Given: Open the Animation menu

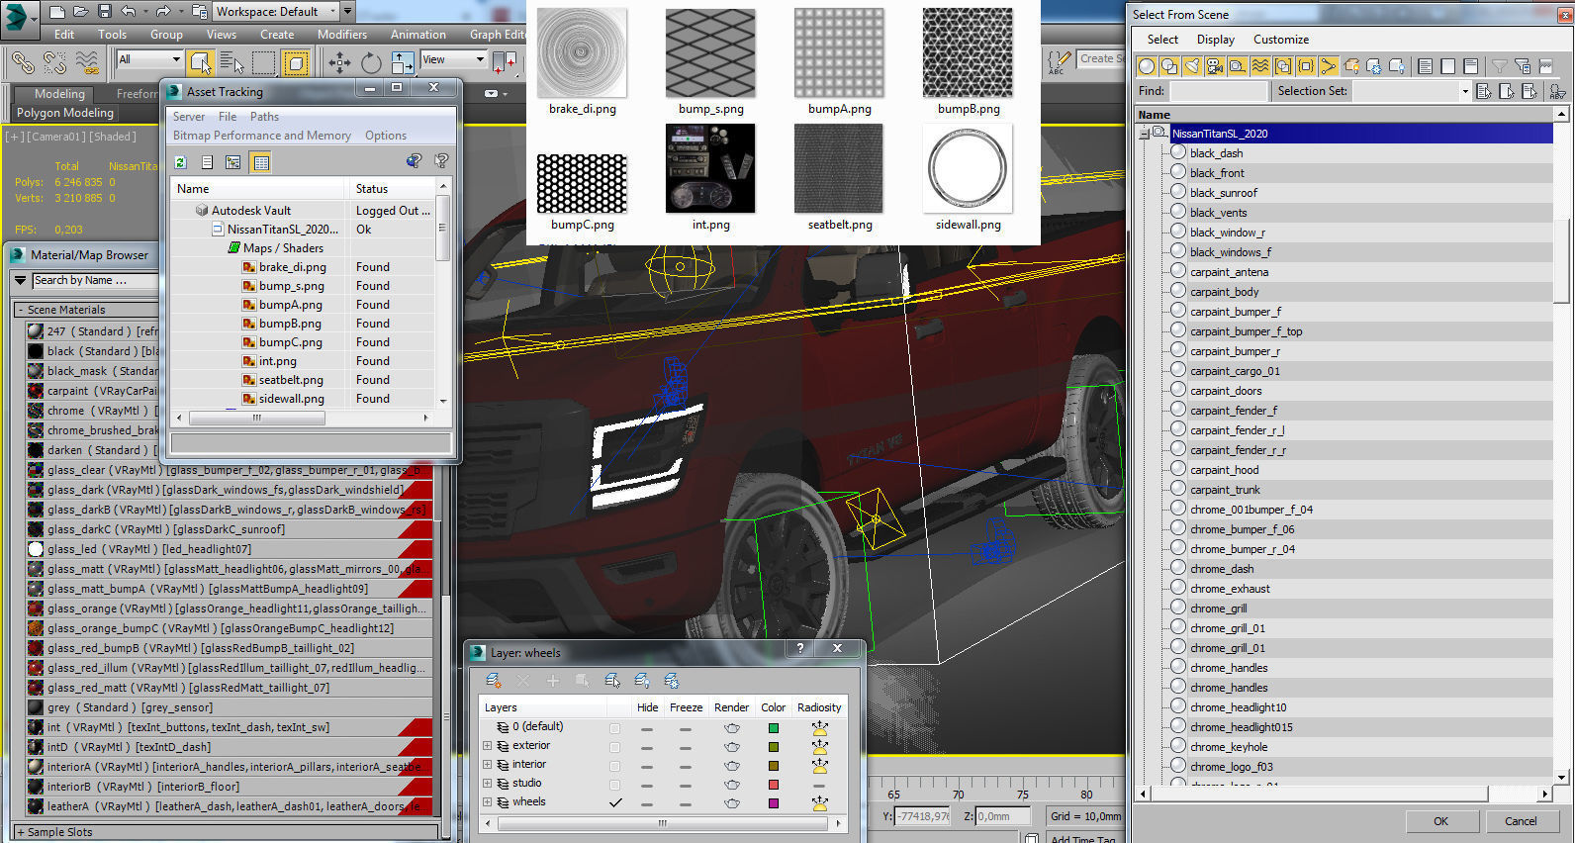Looking at the screenshot, I should pos(417,35).
